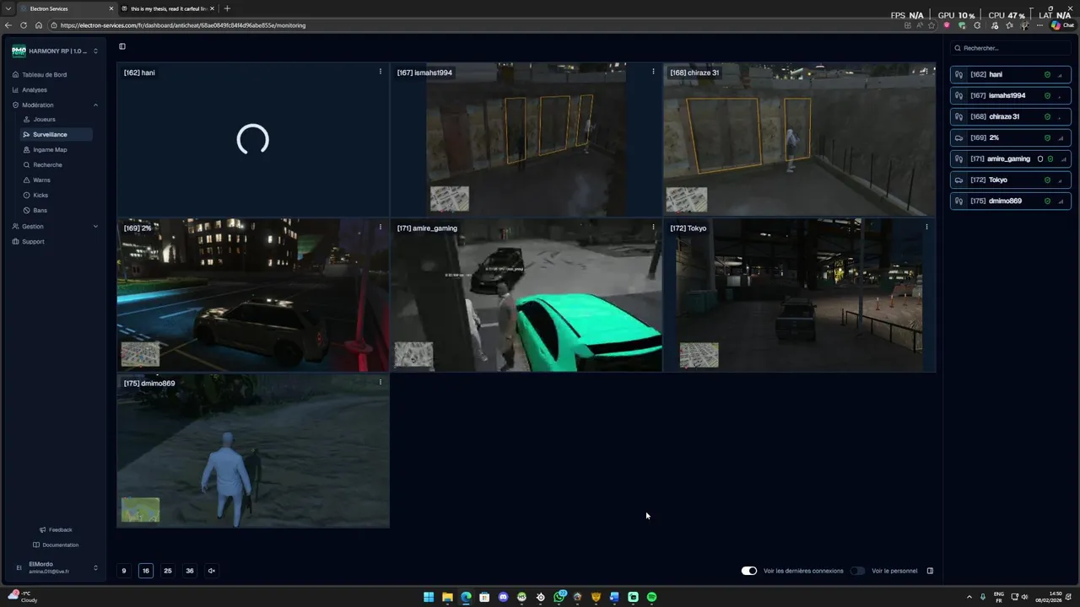Viewport: 1080px width, 607px height.
Task: Set grid size to 36 streams
Action: [190, 571]
